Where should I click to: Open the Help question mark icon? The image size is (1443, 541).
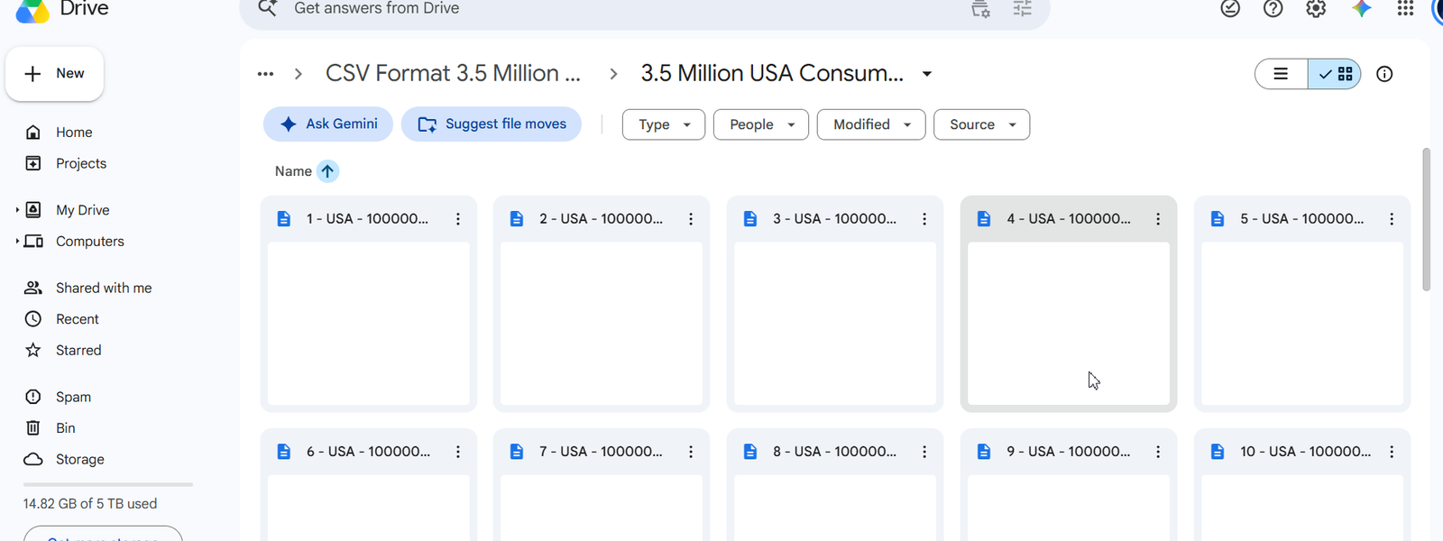coord(1273,9)
